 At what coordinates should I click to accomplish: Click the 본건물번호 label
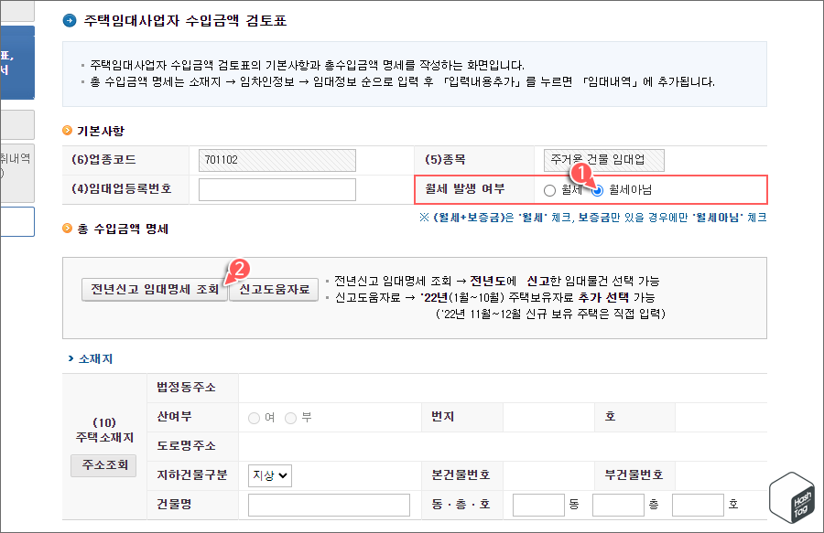tap(461, 474)
